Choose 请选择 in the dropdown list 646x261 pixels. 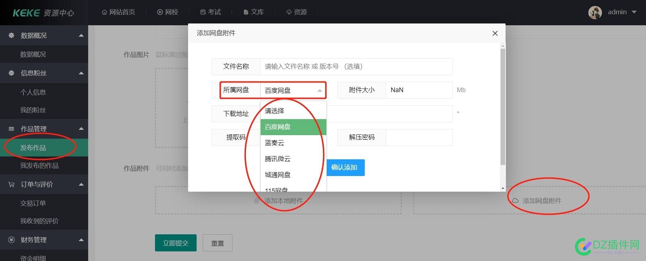pos(293,111)
